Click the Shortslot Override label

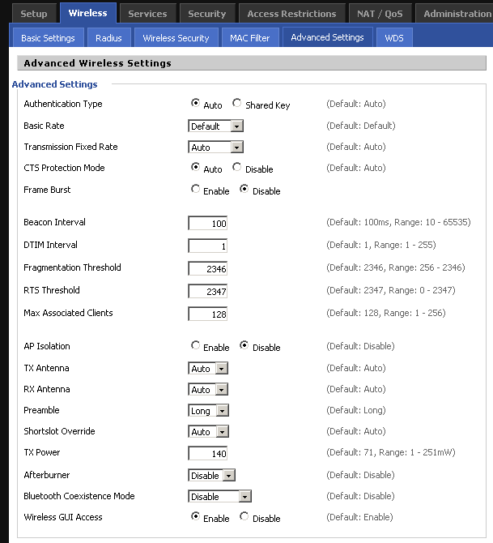tap(59, 431)
